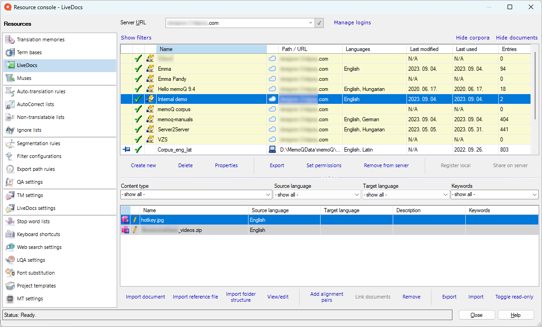Image resolution: width=542 pixels, height=327 pixels.
Task: Click the Import document link
Action: (x=145, y=297)
